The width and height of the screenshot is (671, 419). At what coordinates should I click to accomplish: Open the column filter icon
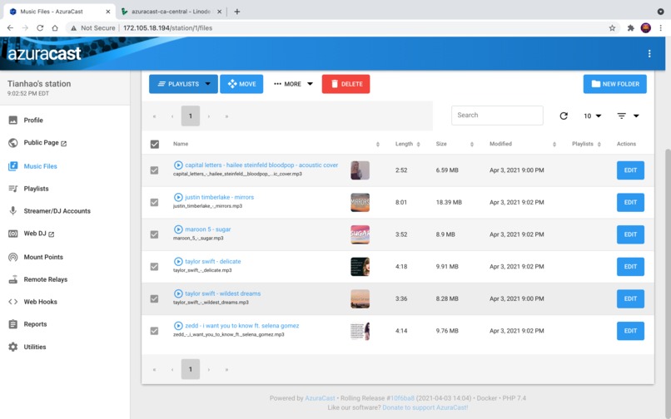coord(621,116)
